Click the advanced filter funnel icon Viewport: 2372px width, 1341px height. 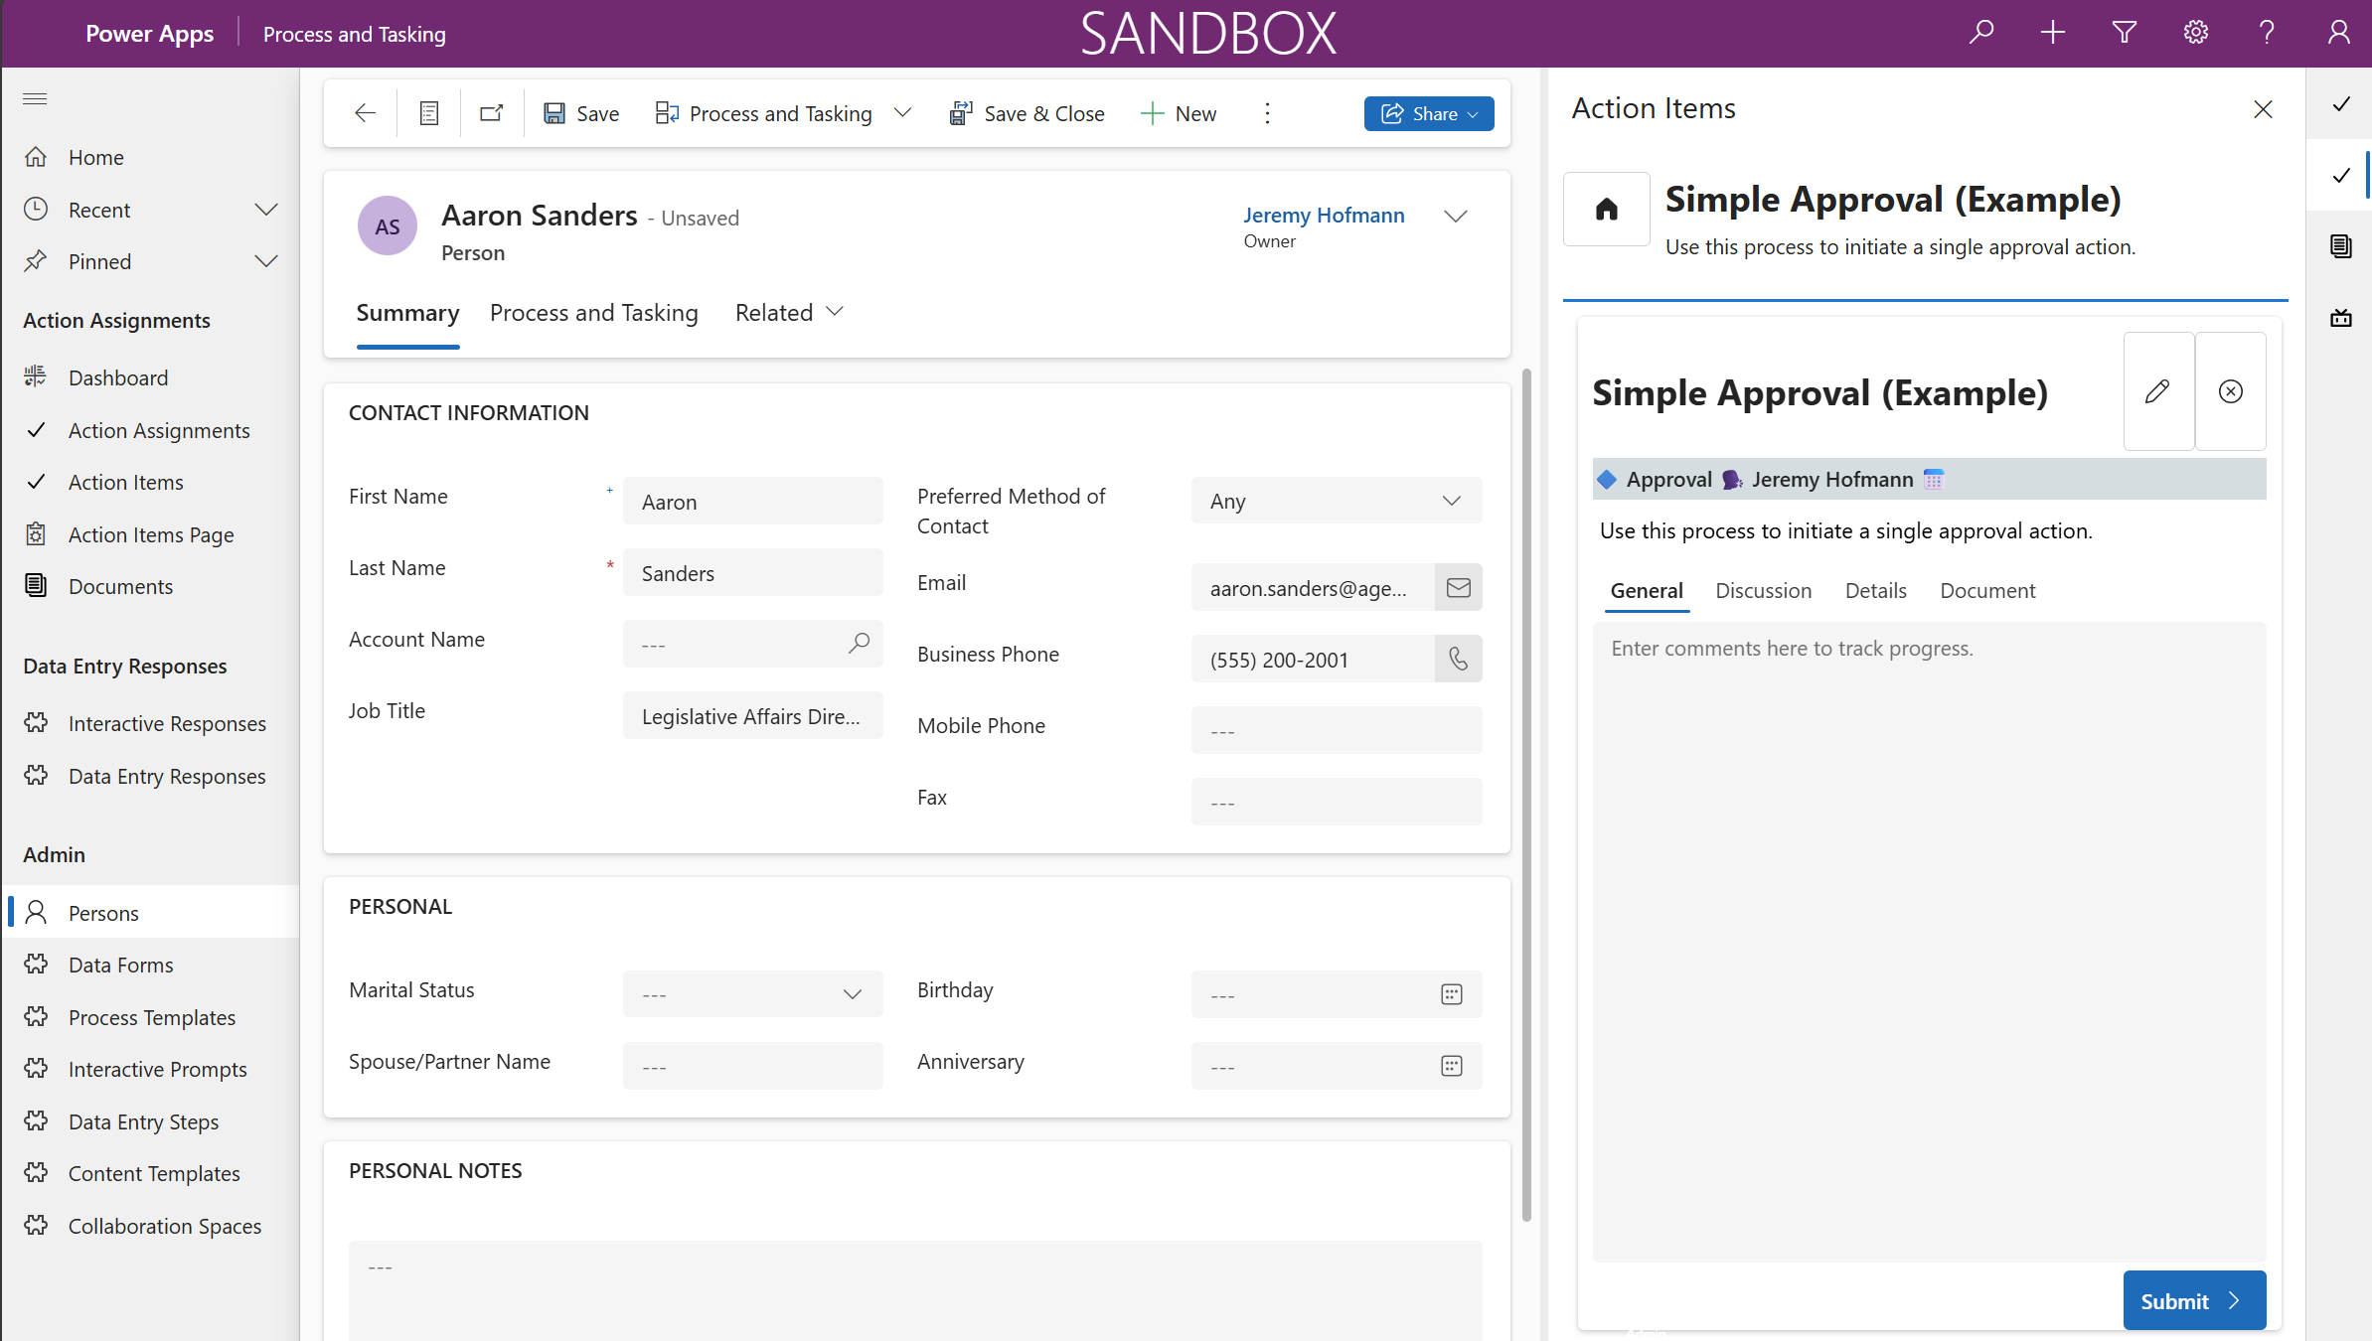coord(2124,34)
